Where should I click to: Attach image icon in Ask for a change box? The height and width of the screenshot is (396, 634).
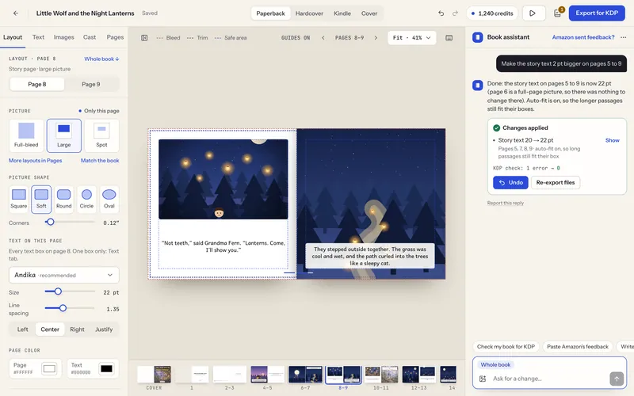(483, 379)
